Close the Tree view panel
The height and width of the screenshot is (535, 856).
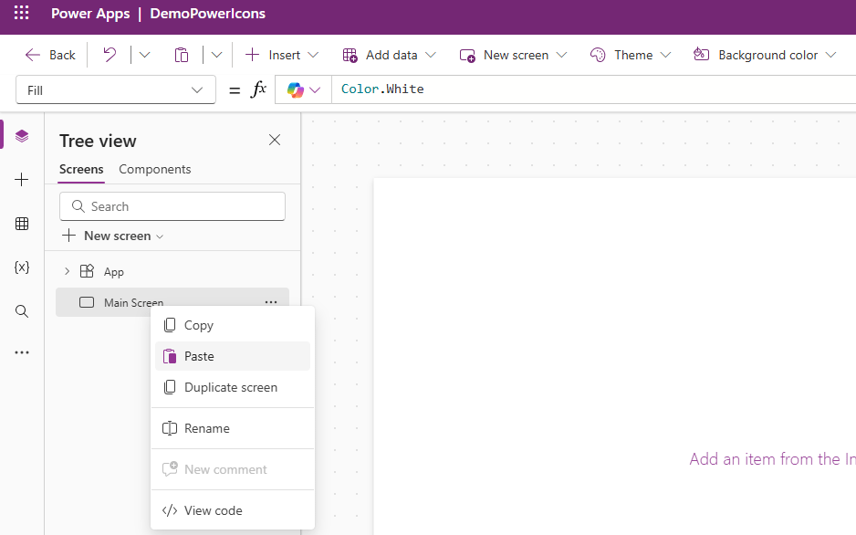coord(275,140)
